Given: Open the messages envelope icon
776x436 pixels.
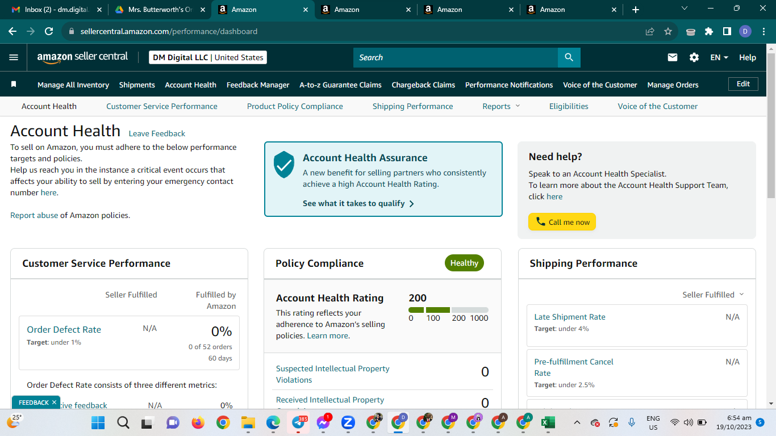Looking at the screenshot, I should (x=673, y=57).
